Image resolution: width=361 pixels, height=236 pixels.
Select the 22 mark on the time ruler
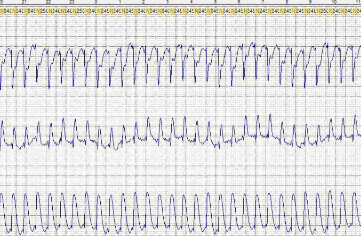(x=49, y=2)
